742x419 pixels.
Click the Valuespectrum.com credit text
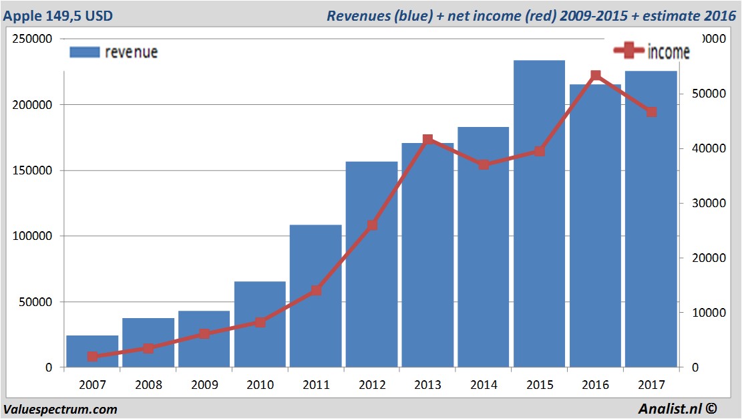pos(60,410)
